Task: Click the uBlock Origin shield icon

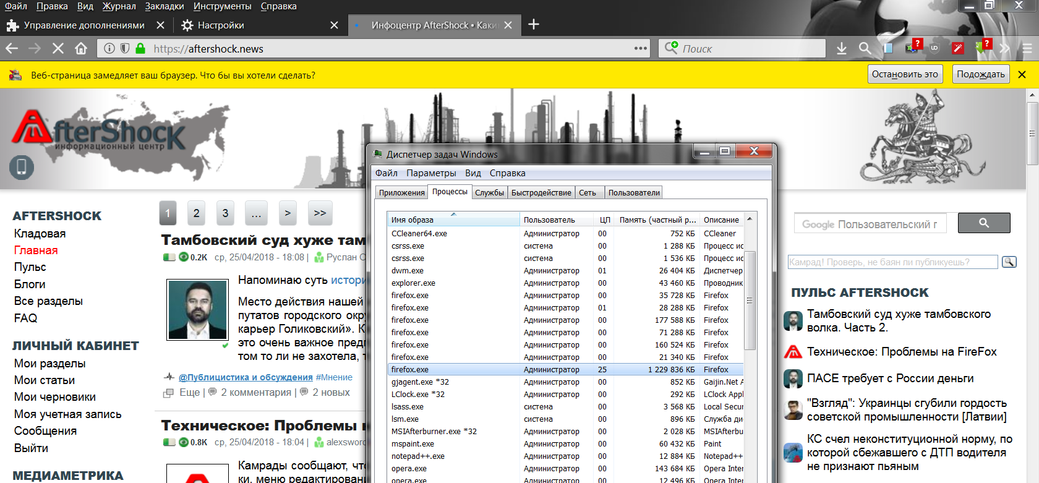Action: [934, 48]
